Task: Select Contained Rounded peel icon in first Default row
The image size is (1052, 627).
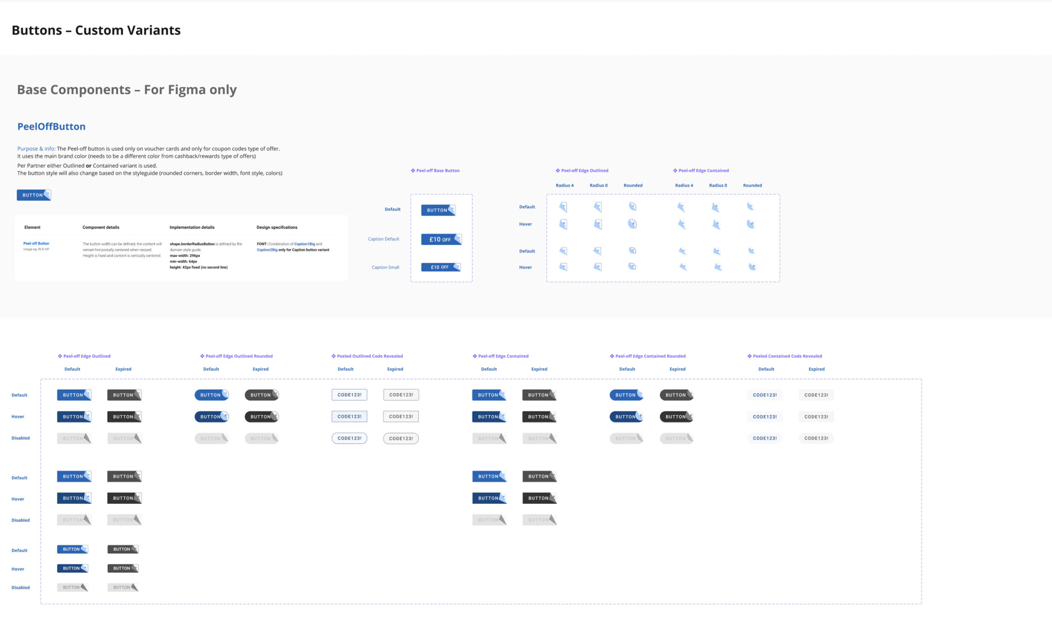Action: [x=750, y=206]
